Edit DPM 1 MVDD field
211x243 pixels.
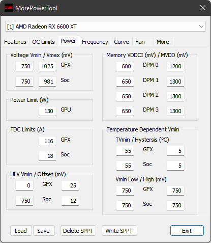click(x=175, y=82)
